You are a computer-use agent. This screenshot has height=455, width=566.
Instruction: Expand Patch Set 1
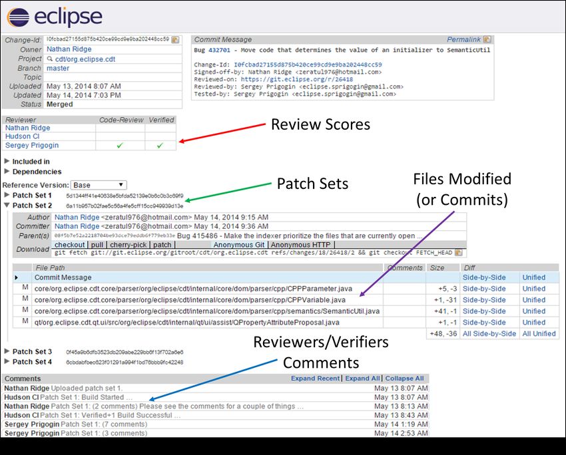click(7, 195)
